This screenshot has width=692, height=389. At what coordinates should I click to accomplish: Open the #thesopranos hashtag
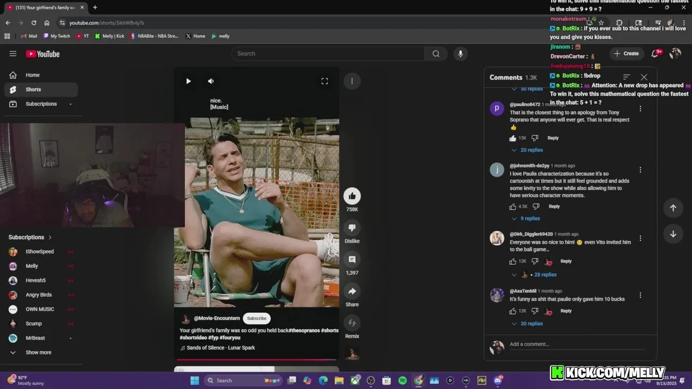304,330
